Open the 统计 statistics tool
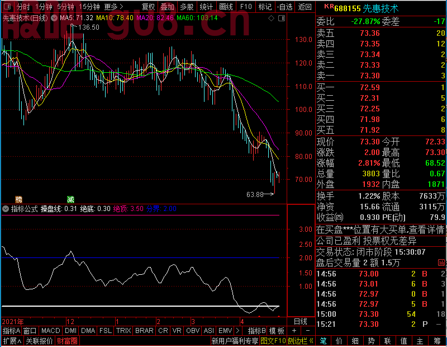 (x=206, y=7)
